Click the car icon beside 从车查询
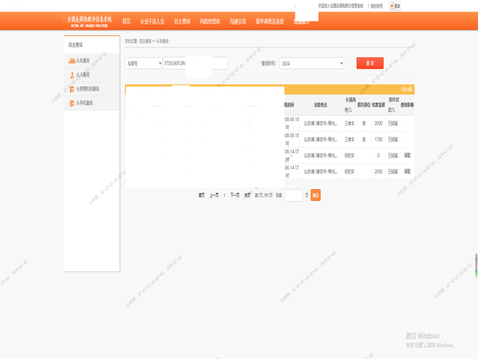The height and width of the screenshot is (359, 478). click(x=72, y=61)
